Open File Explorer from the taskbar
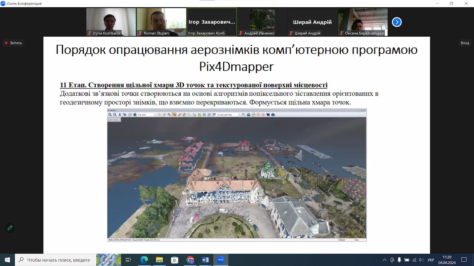The height and width of the screenshot is (266, 474). point(159,260)
